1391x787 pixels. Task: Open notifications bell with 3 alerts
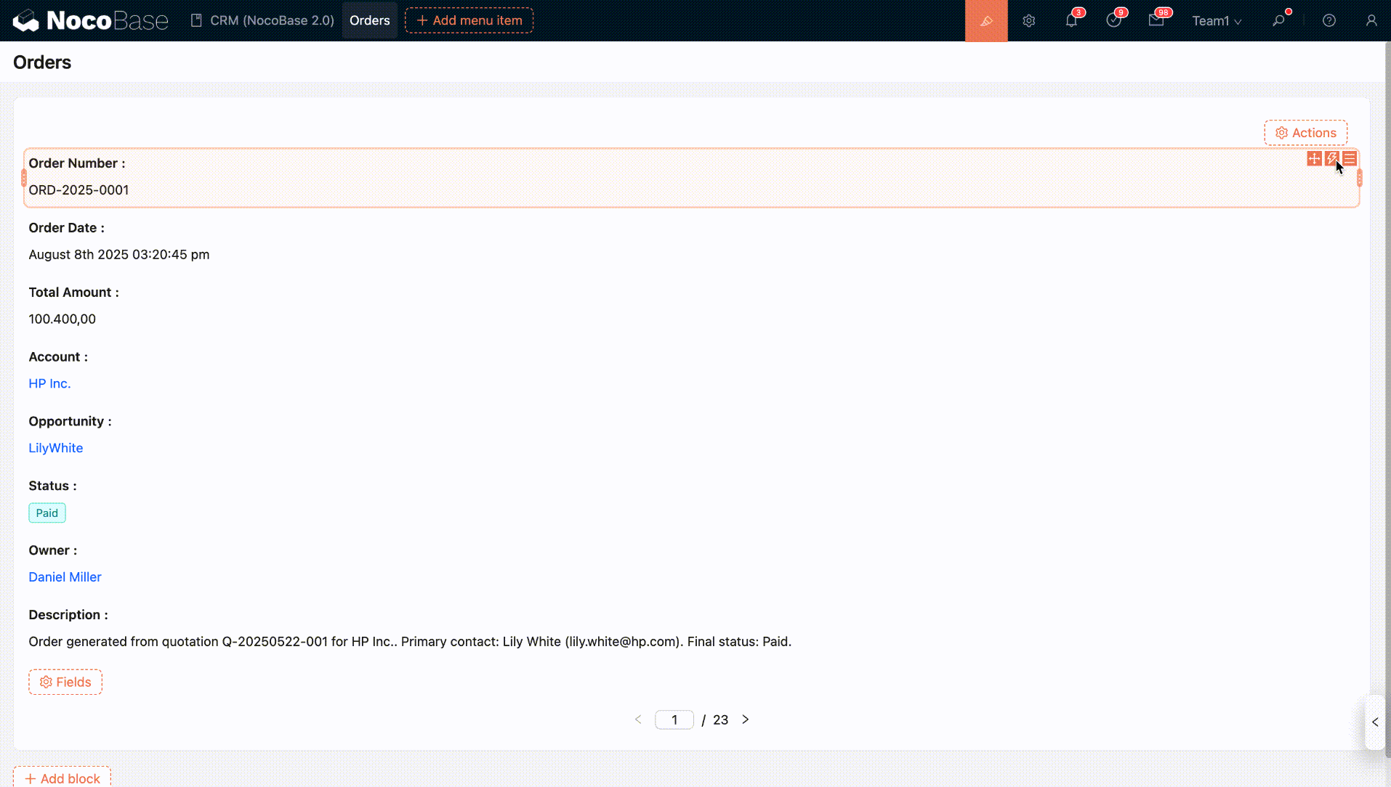(1071, 20)
